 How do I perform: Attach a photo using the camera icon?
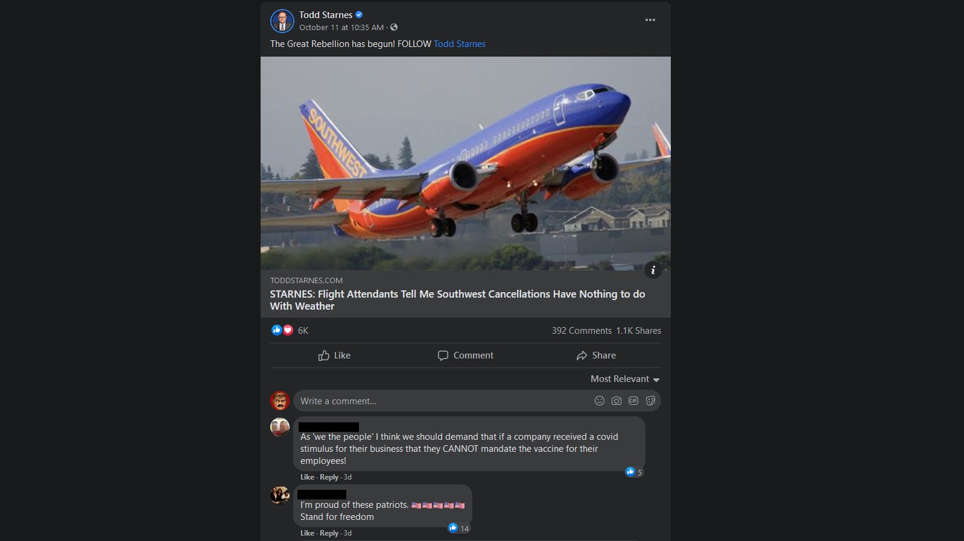click(x=616, y=401)
